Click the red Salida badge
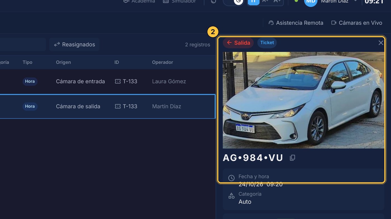Screen dimensions: 391x219 tap(238, 43)
